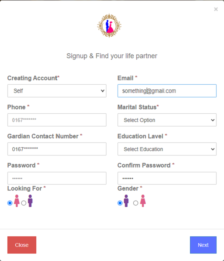Image resolution: width=224 pixels, height=261 pixels.
Task: Focus the Confirm Password field
Action: coord(167,178)
